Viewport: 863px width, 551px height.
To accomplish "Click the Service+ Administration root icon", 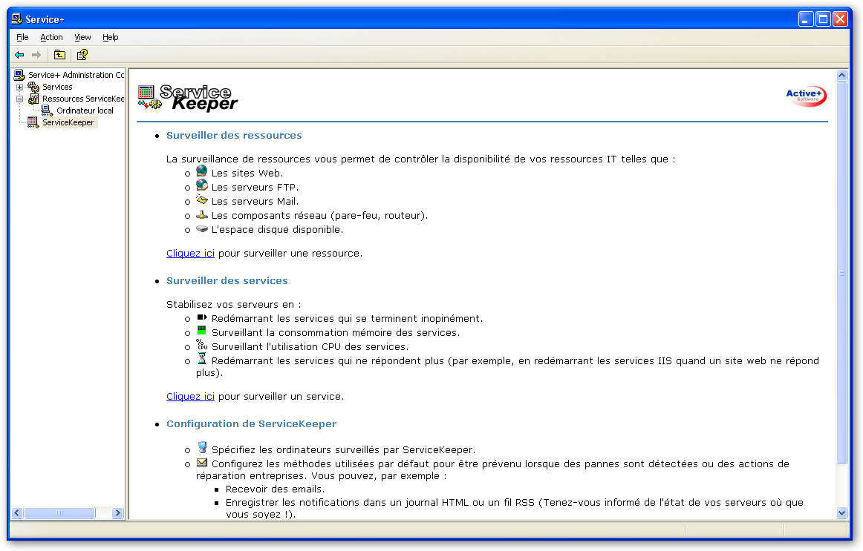I will [x=20, y=75].
